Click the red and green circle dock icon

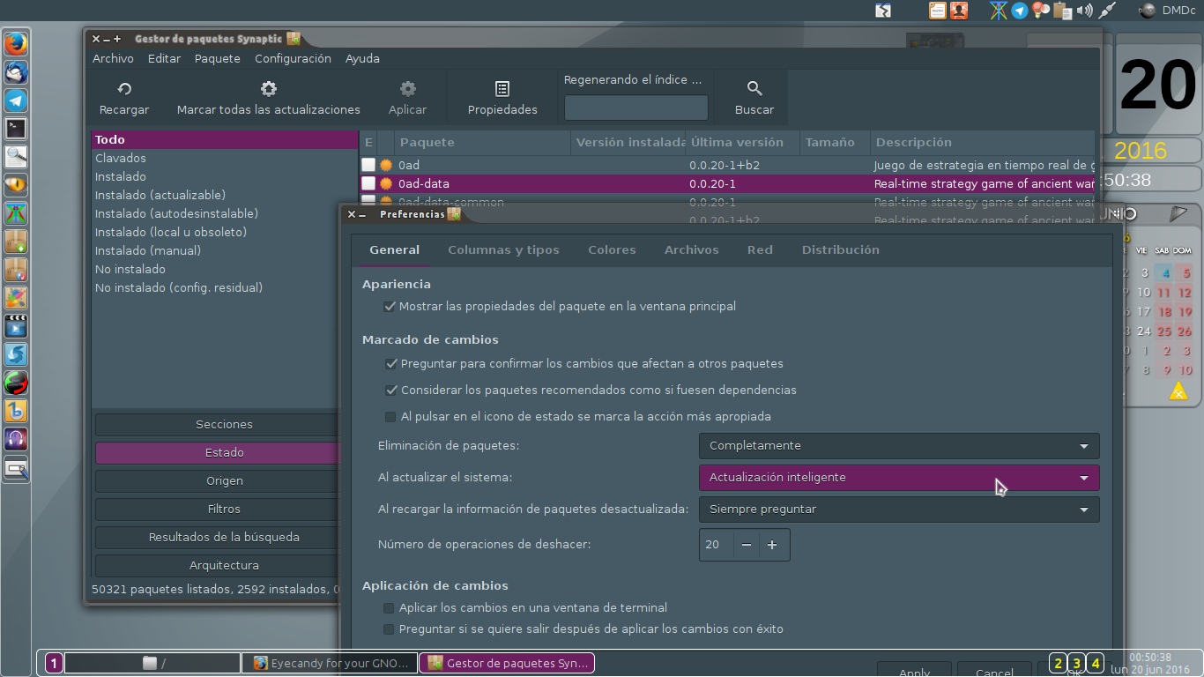coord(16,382)
